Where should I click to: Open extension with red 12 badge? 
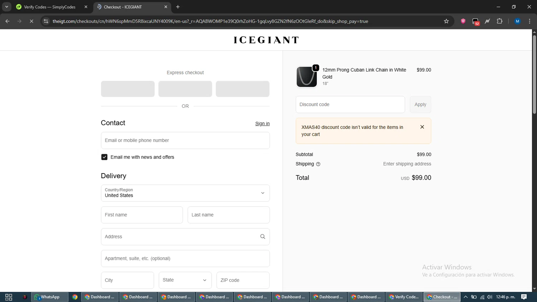pyautogui.click(x=475, y=21)
